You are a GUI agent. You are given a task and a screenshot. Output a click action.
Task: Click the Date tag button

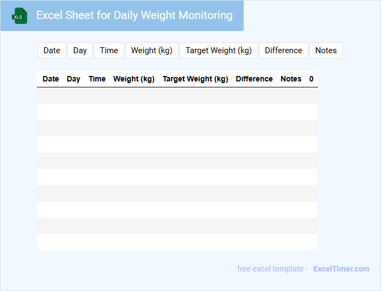(x=52, y=50)
